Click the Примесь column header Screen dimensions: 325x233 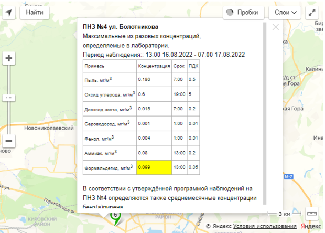pyautogui.click(x=95, y=66)
